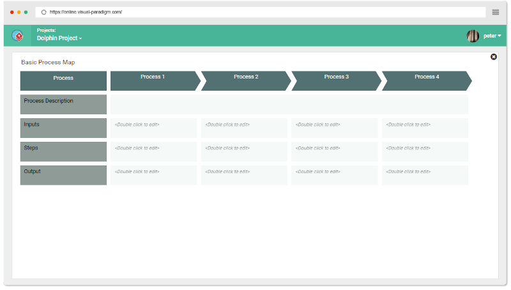
Task: Select the Process Description row label
Action: (63, 104)
